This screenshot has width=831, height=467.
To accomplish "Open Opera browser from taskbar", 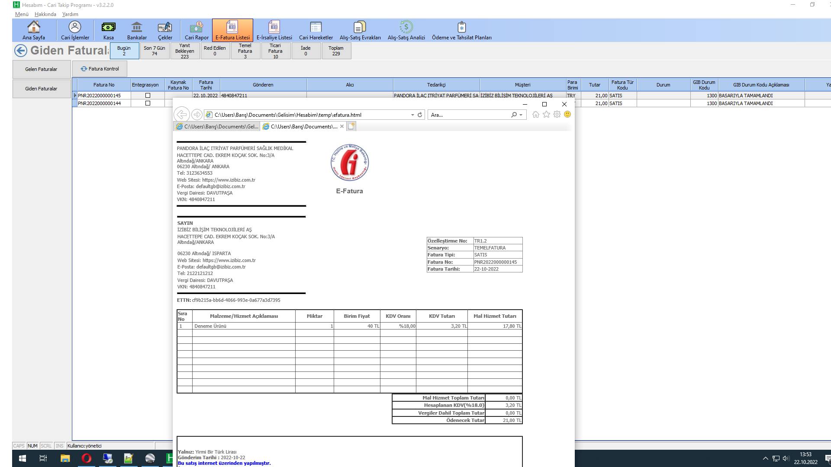I will tap(87, 458).
